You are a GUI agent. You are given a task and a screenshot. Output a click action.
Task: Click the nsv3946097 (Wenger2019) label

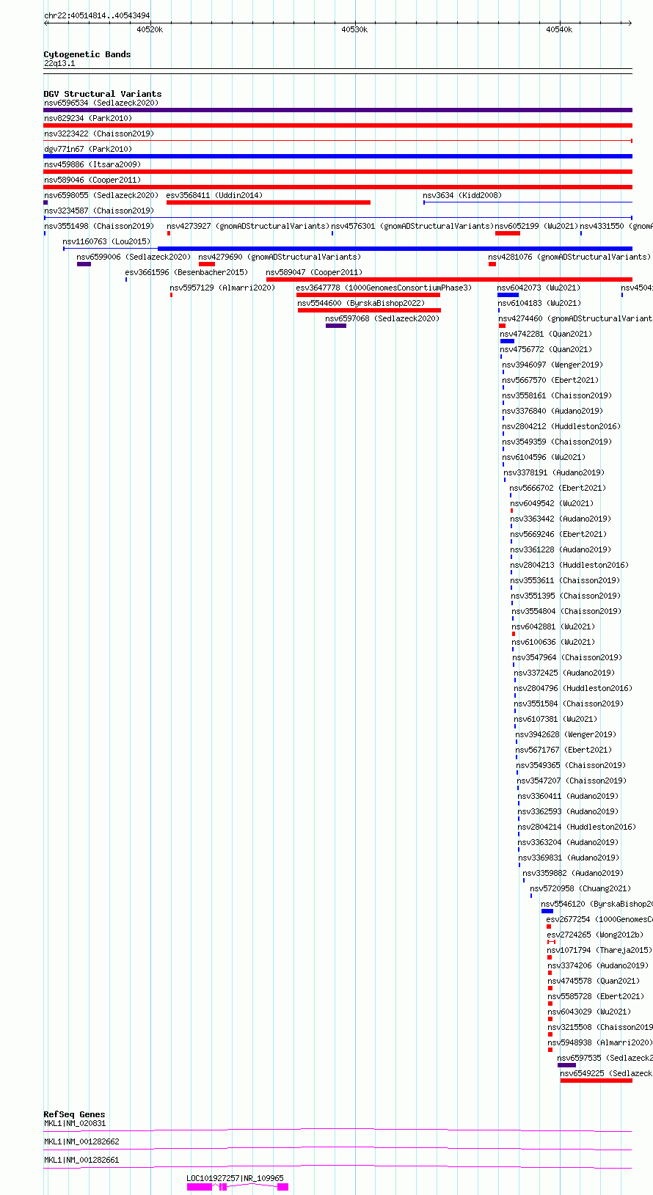[x=552, y=365]
